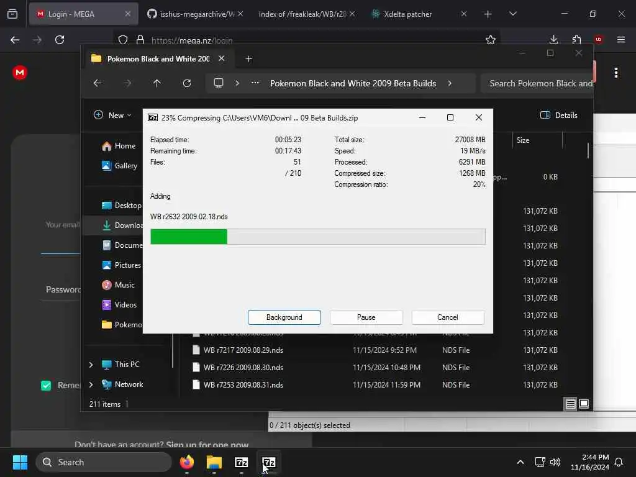Screen dimensions: 636x477
Task: Open a new Firefox tab
Action: (x=488, y=14)
